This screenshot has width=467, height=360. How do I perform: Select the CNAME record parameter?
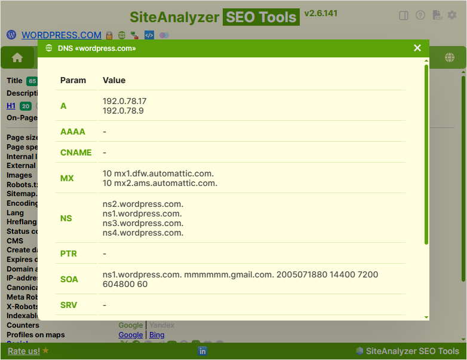76,152
